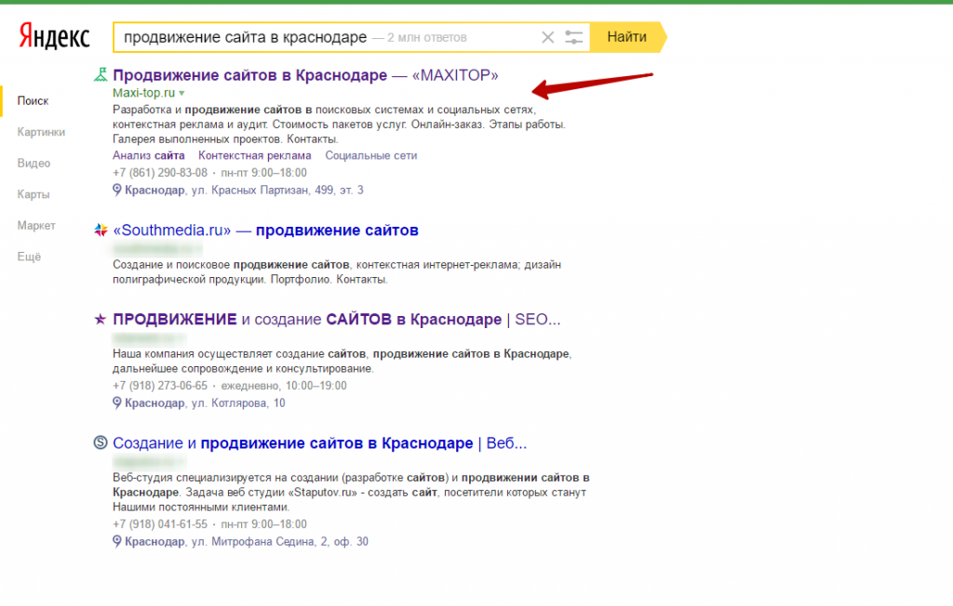
Task: Open Карты in sidebar
Action: click(x=33, y=194)
